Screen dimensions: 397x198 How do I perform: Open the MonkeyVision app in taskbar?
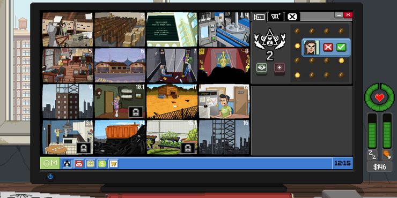coord(67,164)
